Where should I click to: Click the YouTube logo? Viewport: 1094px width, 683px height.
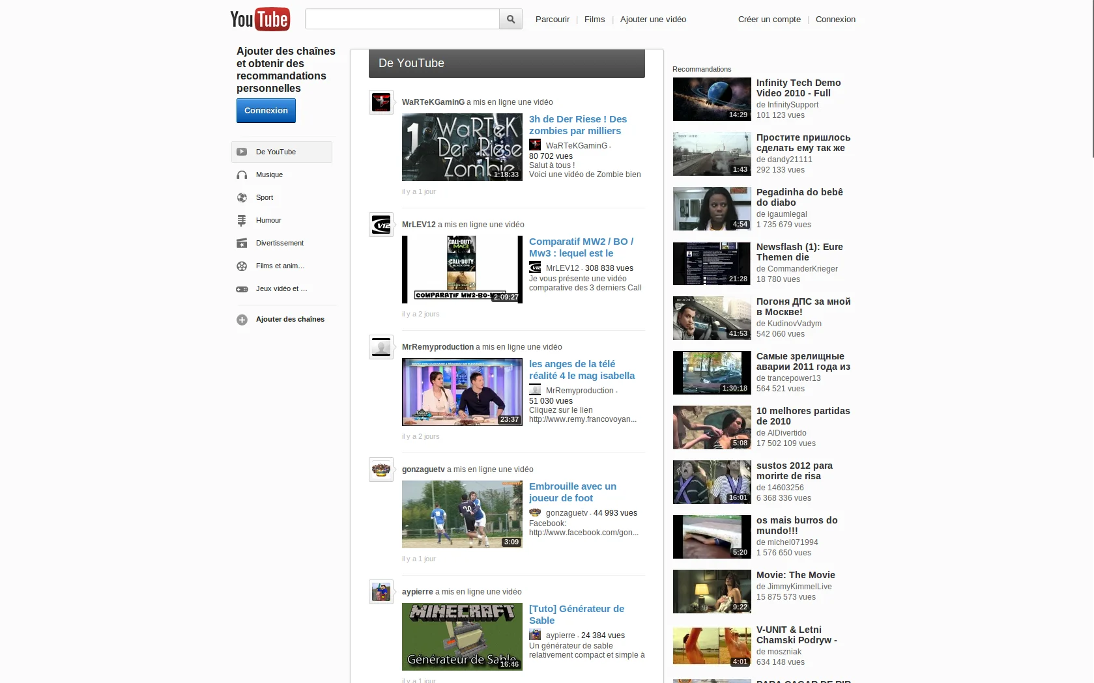tap(260, 19)
